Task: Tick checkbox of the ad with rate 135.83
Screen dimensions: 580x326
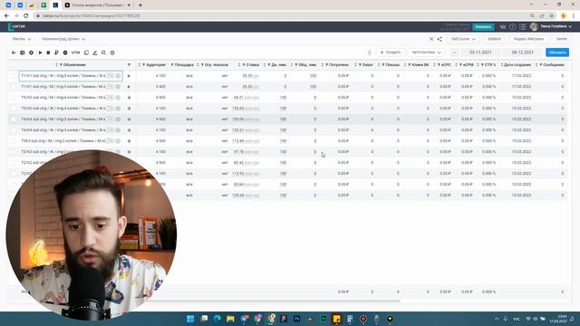Action: point(14,109)
